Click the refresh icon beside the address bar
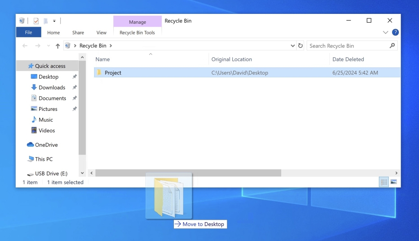This screenshot has width=419, height=241. point(300,45)
